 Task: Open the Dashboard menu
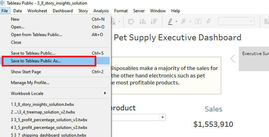63,11
